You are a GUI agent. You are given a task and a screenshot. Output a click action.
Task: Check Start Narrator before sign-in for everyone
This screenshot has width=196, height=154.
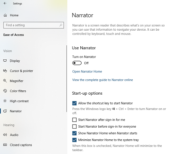74,127
